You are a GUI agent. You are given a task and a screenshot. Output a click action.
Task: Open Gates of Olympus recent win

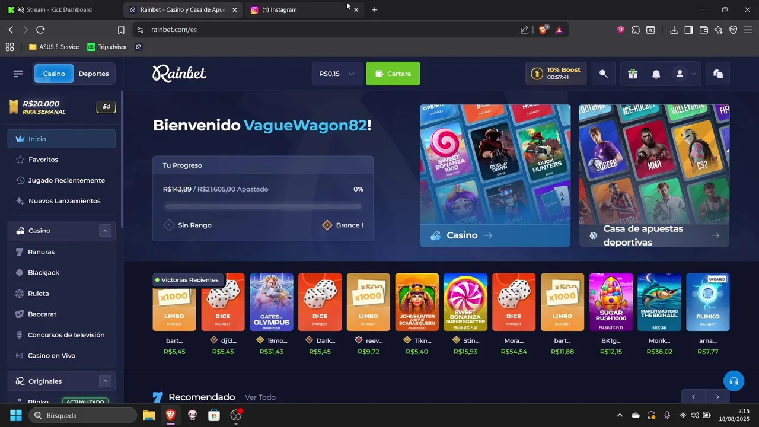tap(272, 302)
